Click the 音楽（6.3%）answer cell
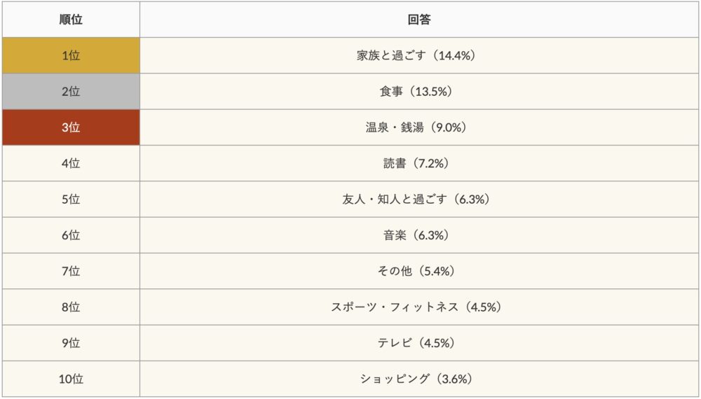Screen dimensions: 701x399 (419, 235)
